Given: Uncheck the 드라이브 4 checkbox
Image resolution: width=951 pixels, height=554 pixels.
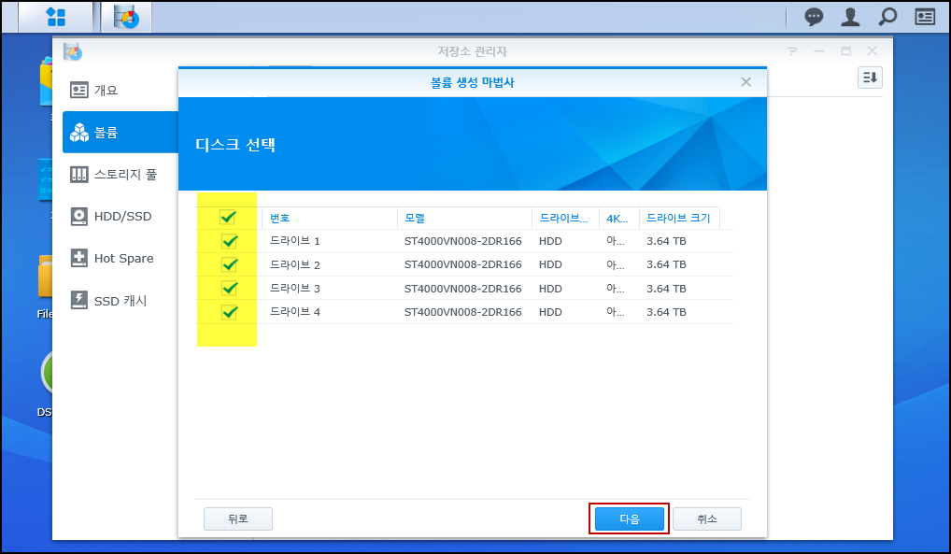Looking at the screenshot, I should click(x=229, y=312).
